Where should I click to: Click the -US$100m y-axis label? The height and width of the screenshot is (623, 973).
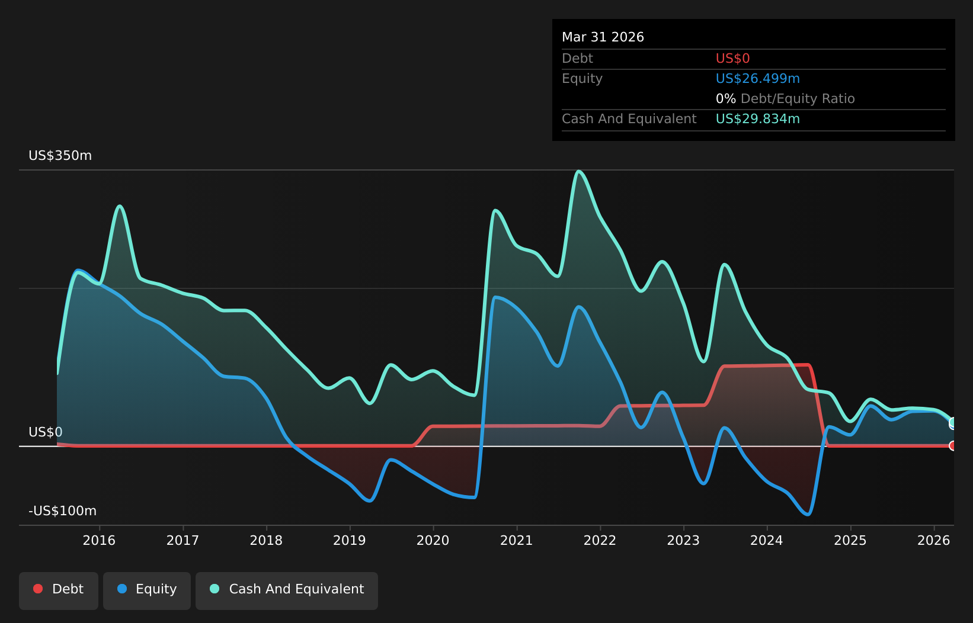click(x=62, y=511)
